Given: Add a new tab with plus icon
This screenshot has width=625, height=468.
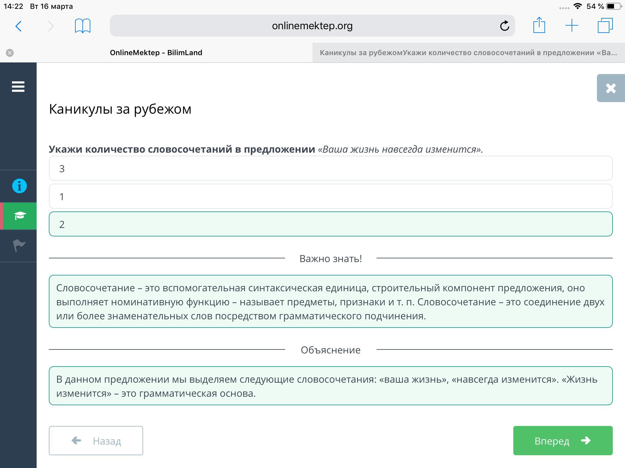Looking at the screenshot, I should click(572, 26).
